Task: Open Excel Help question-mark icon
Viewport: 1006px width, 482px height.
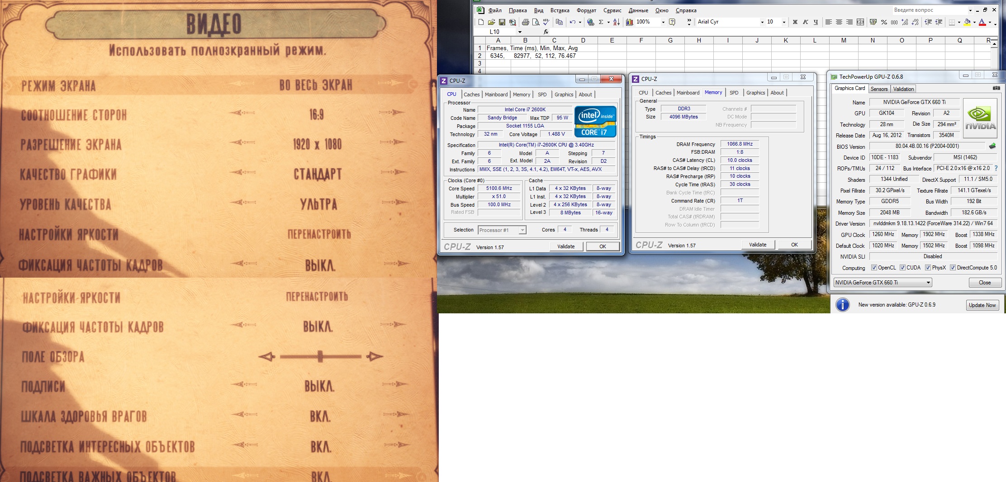Action: [672, 22]
